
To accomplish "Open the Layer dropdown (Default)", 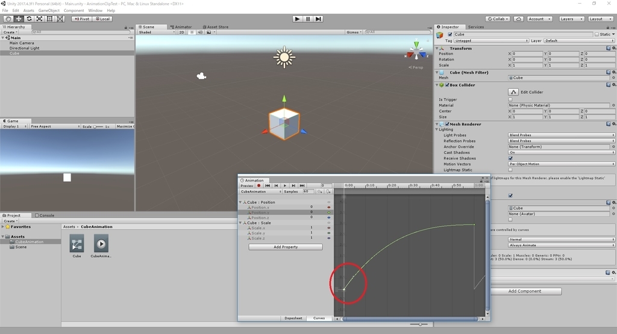I will [x=579, y=40].
